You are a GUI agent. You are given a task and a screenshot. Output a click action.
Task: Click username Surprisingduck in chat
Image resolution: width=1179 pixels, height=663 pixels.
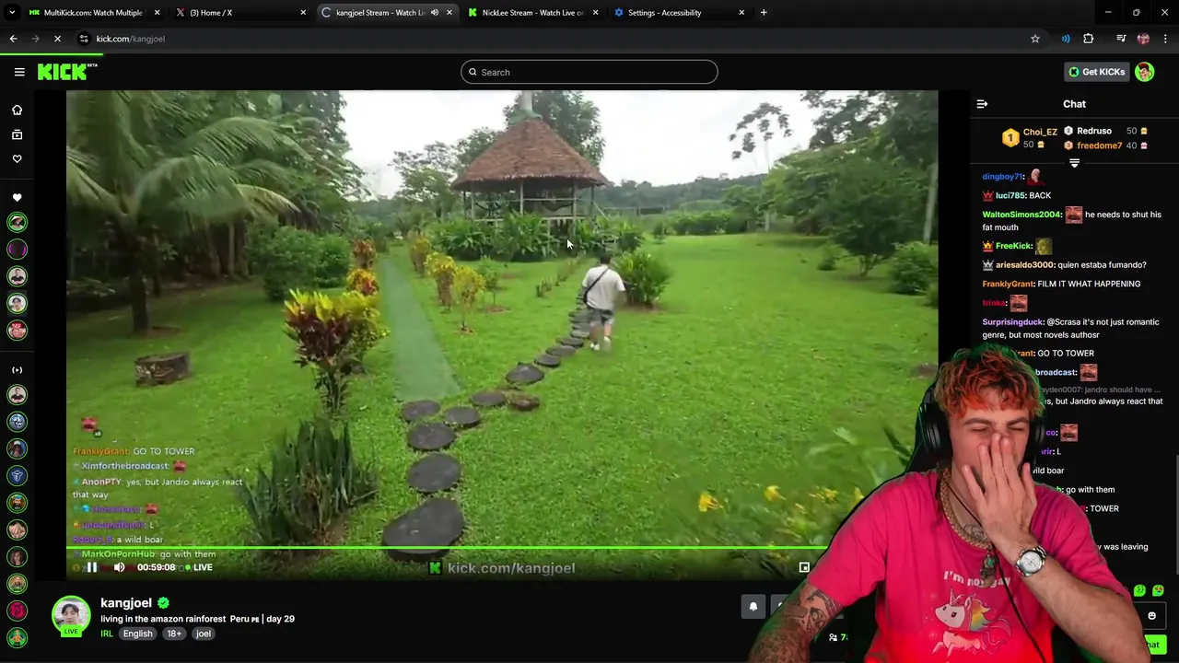point(1013,322)
